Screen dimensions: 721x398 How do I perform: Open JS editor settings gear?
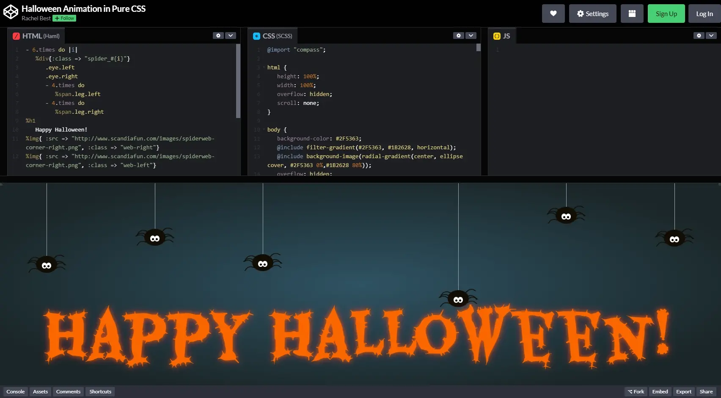pos(699,36)
